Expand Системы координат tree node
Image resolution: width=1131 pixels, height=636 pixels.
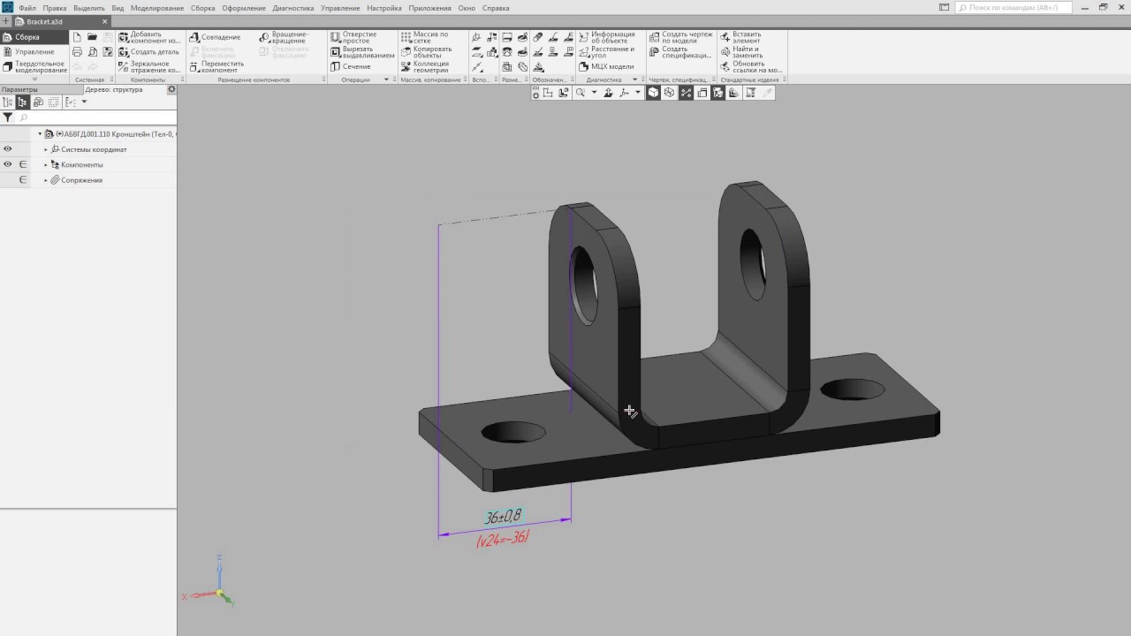click(46, 149)
